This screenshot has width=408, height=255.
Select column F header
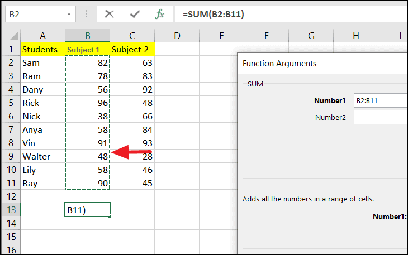click(267, 36)
